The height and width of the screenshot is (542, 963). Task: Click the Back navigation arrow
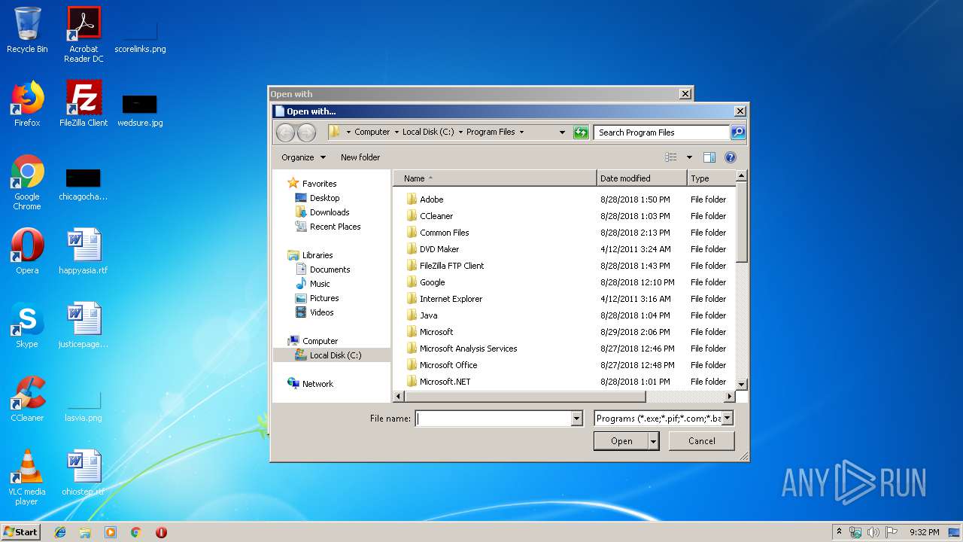[x=285, y=132]
